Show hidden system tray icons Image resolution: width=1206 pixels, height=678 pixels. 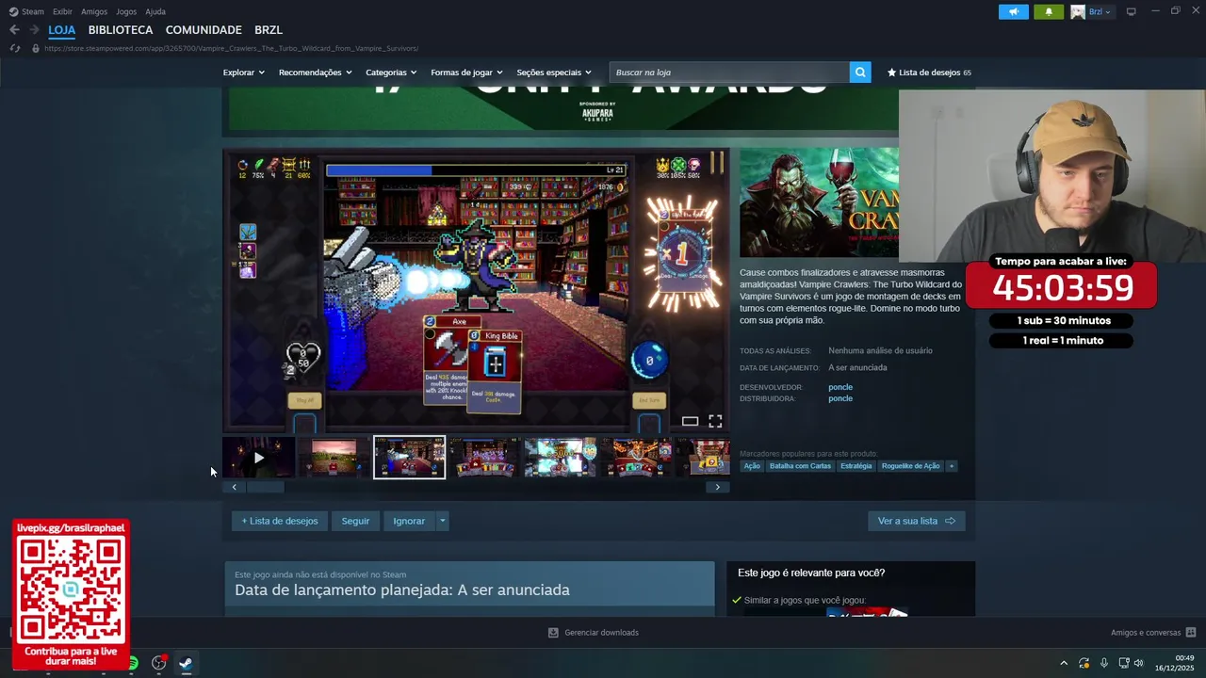(1064, 663)
